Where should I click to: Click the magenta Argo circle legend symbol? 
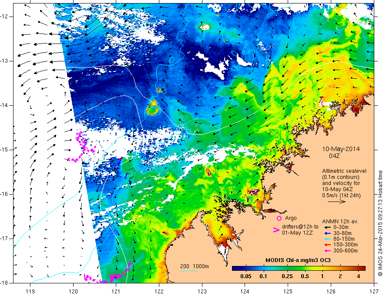[x=279, y=218]
